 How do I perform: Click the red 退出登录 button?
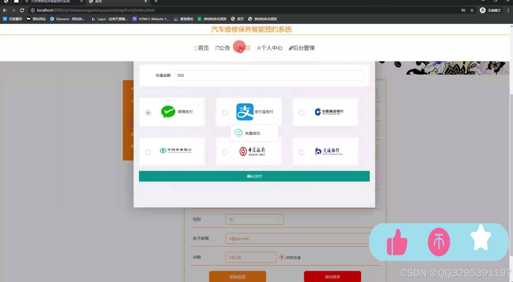pyautogui.click(x=332, y=277)
